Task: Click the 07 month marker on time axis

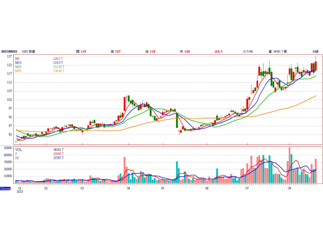Action: click(x=247, y=188)
